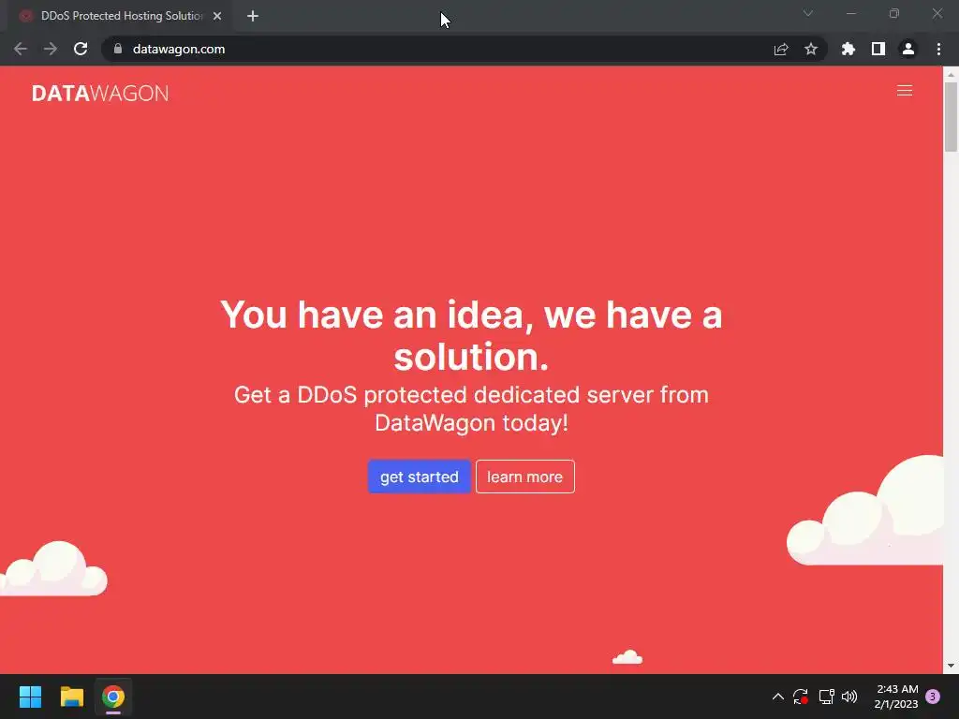Open the tab search dropdown chevron
The height and width of the screenshot is (719, 959).
[808, 13]
